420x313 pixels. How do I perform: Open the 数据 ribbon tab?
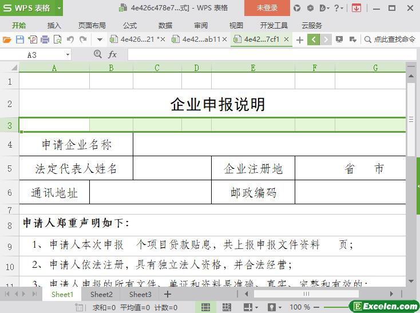tap(165, 26)
